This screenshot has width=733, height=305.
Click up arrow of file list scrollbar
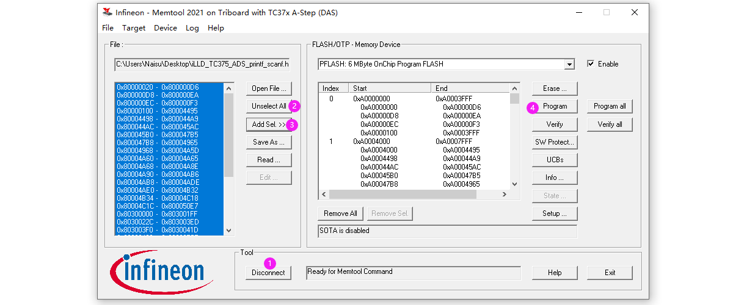point(229,88)
